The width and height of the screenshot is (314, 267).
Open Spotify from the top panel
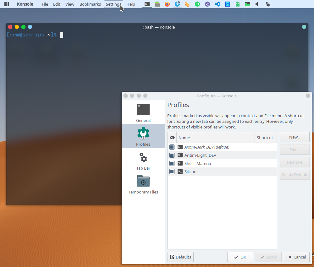pos(197,4)
